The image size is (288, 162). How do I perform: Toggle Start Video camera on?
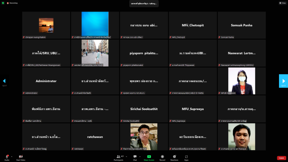pyautogui.click(x=21, y=157)
